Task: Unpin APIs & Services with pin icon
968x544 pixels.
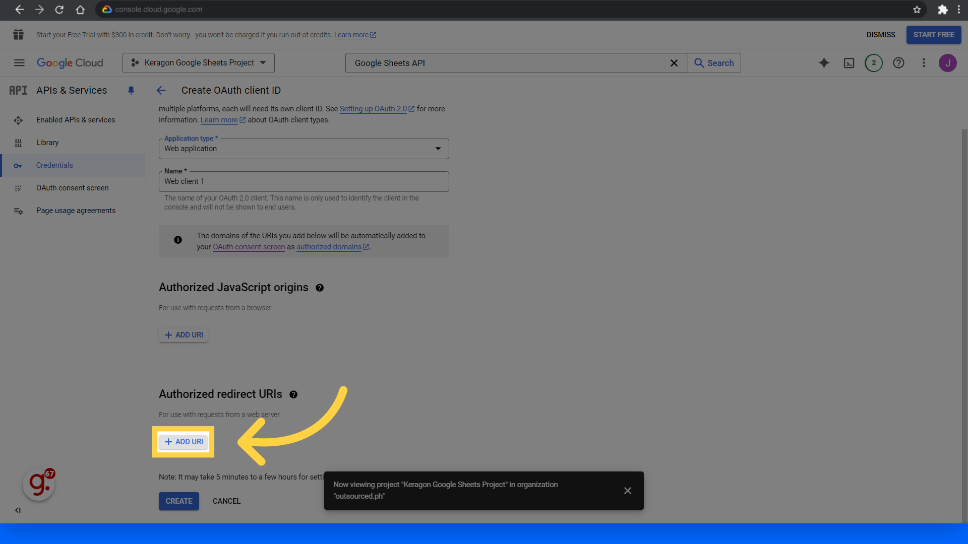Action: click(x=131, y=90)
